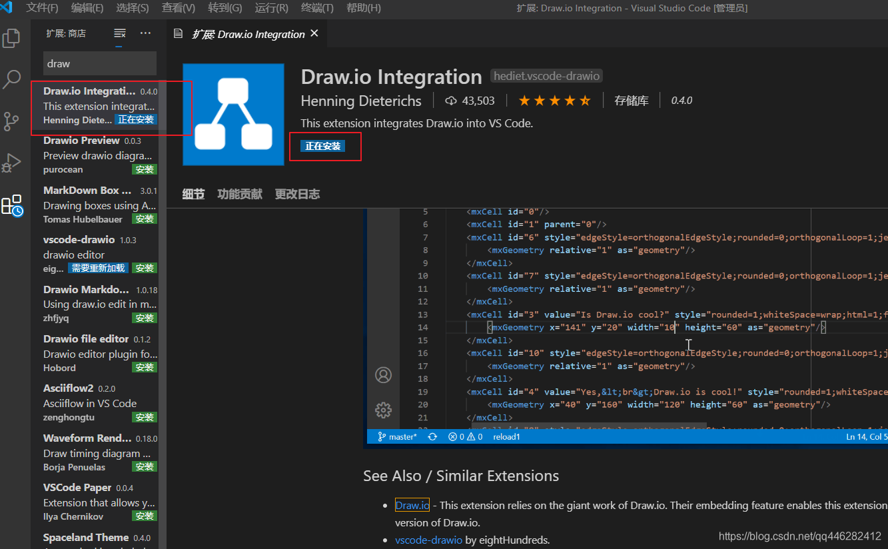The height and width of the screenshot is (549, 888).
Task: Install the Drawio Markdown extension by zhfjyq
Action: pyautogui.click(x=145, y=318)
